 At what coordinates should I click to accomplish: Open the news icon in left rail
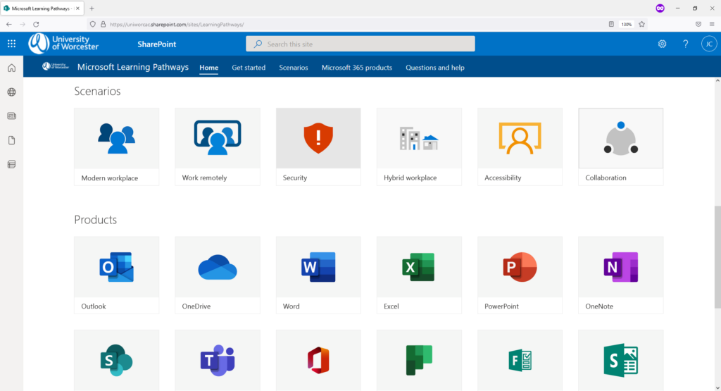11,116
